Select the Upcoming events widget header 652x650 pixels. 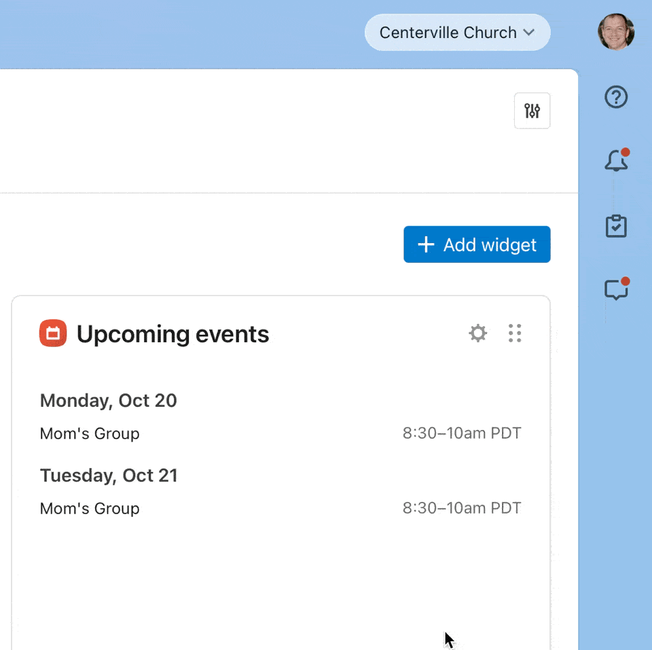(173, 333)
